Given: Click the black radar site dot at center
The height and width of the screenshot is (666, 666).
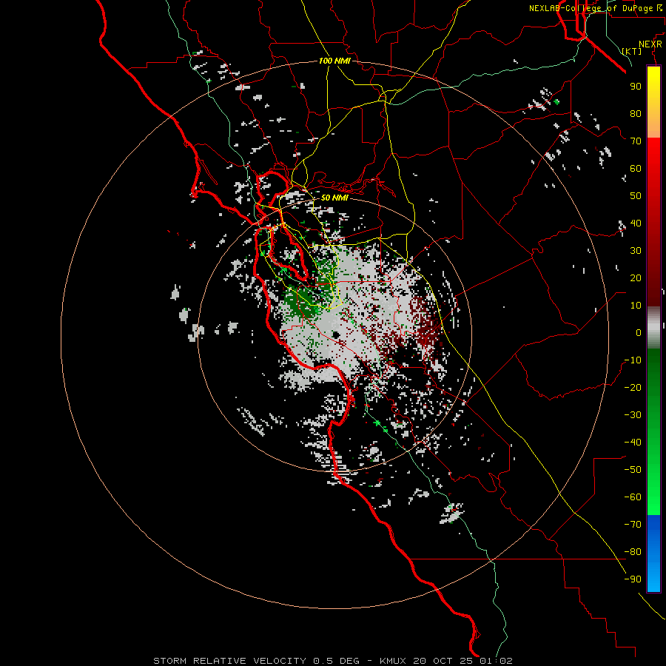Looking at the screenshot, I should [x=336, y=335].
